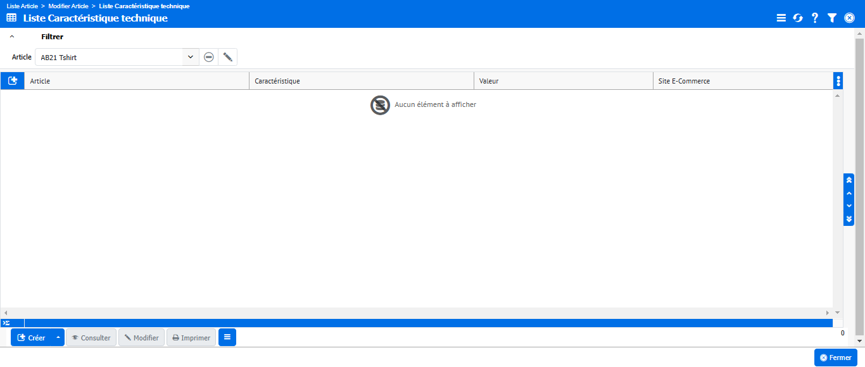Click the Fermer button
This screenshot has height=367, width=865.
pyautogui.click(x=835, y=358)
